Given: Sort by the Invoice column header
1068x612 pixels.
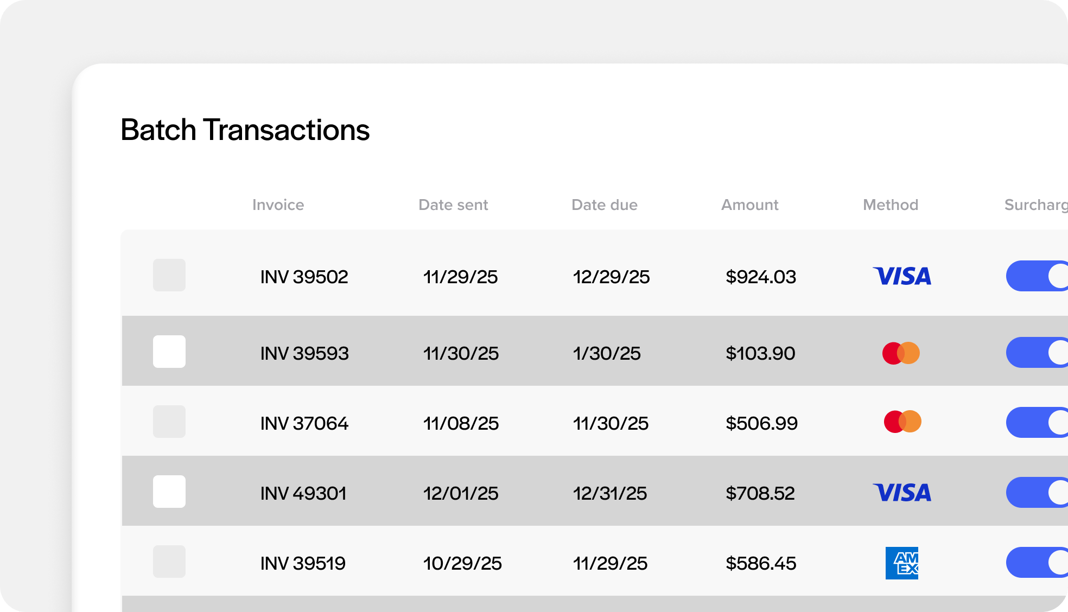Looking at the screenshot, I should (x=278, y=205).
